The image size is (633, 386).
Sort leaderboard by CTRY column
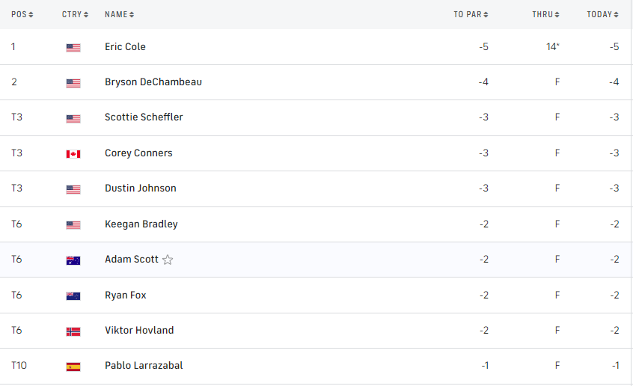click(75, 14)
